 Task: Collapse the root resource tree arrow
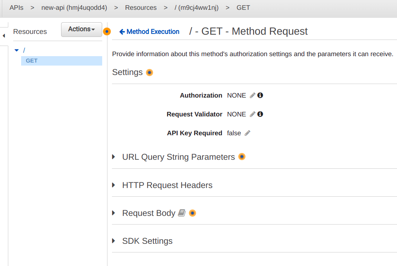pyautogui.click(x=16, y=50)
